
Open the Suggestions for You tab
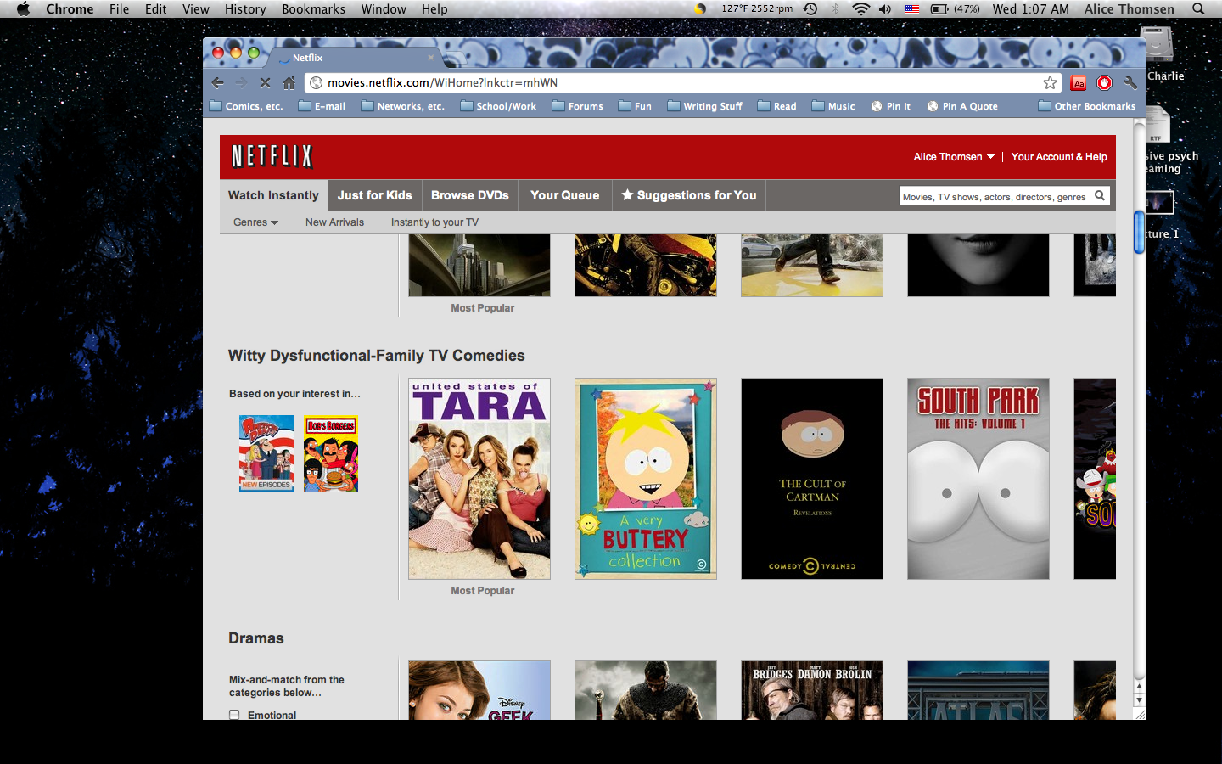[x=688, y=195]
